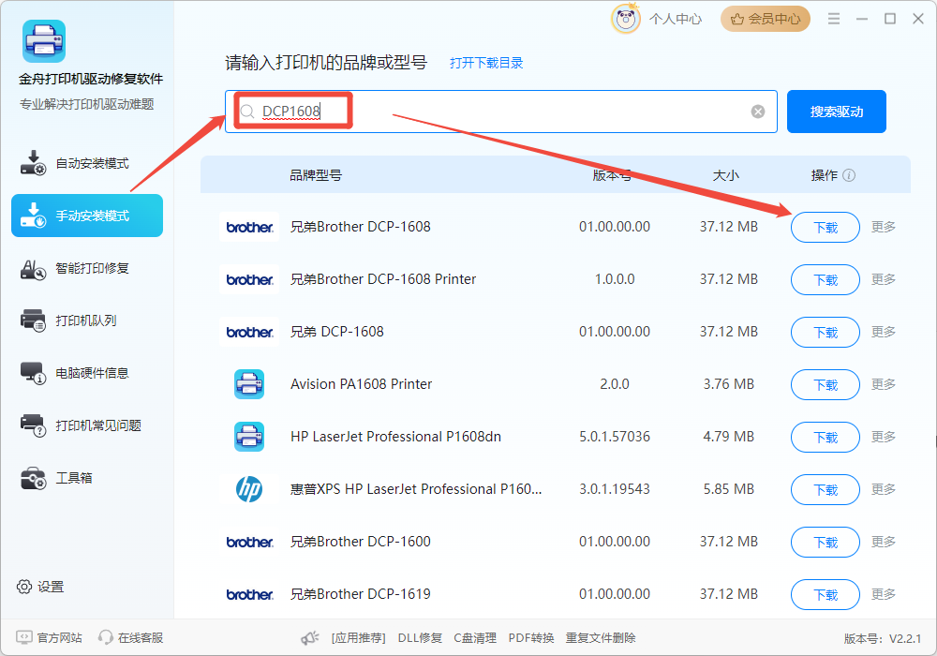
Task: Click the info icon beside 操作
Action: pyautogui.click(x=849, y=175)
